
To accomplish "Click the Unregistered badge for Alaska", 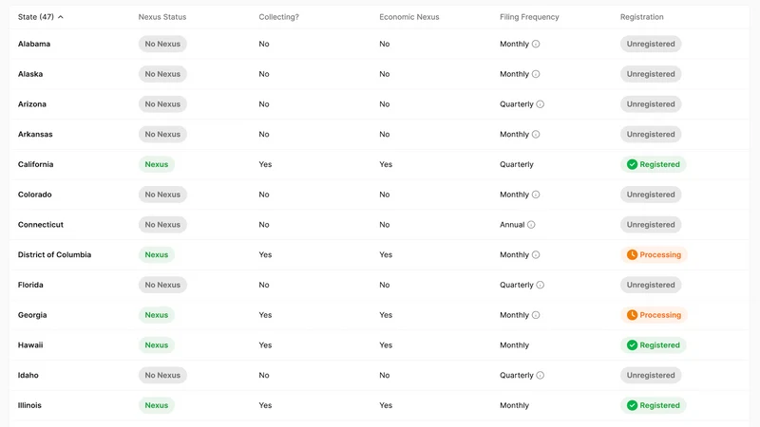I will click(x=651, y=74).
